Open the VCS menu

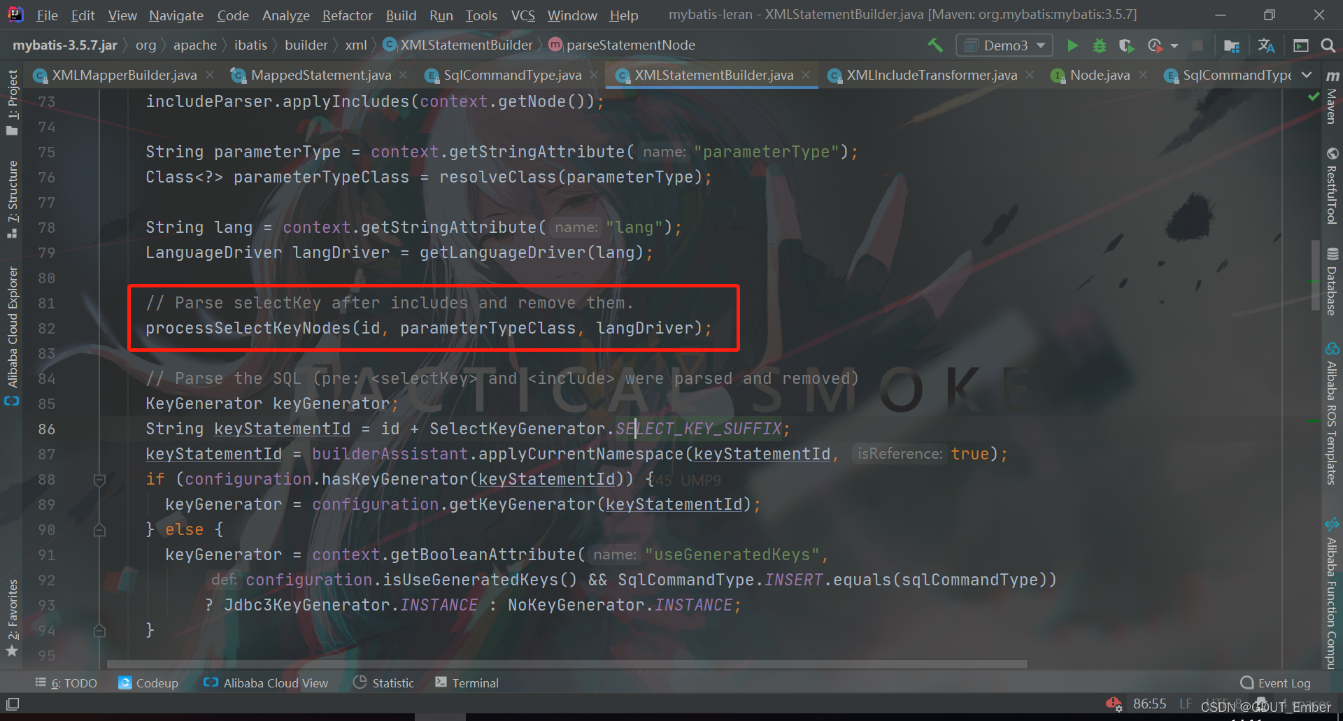[523, 15]
